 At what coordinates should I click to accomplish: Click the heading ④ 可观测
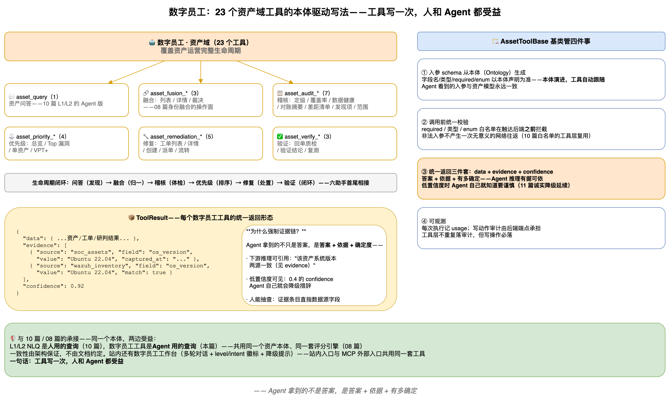coord(433,221)
